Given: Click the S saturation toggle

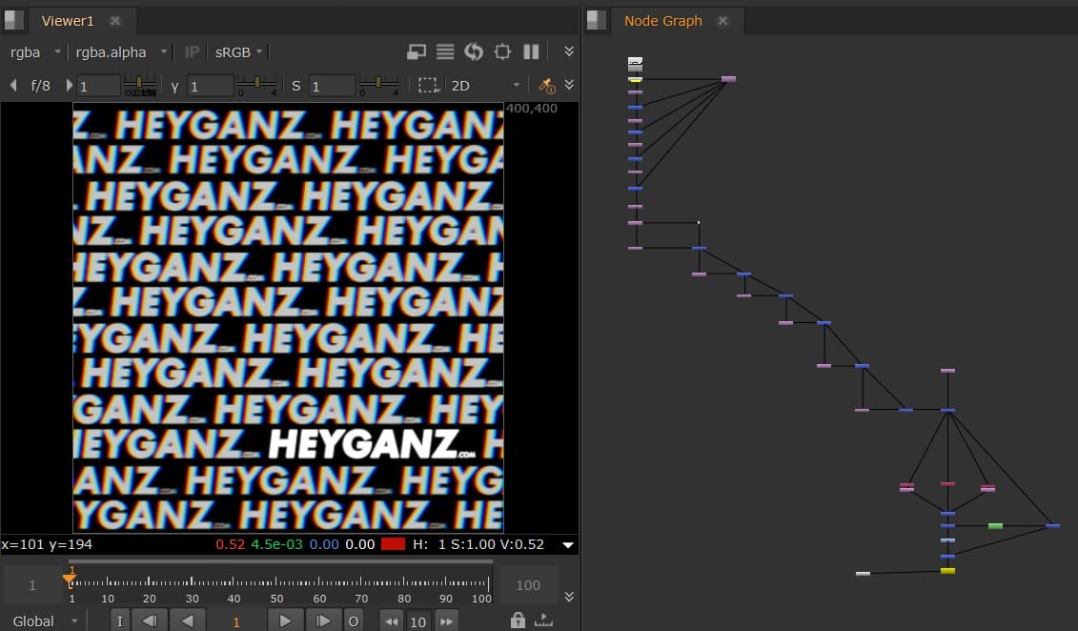Looking at the screenshot, I should [x=296, y=86].
